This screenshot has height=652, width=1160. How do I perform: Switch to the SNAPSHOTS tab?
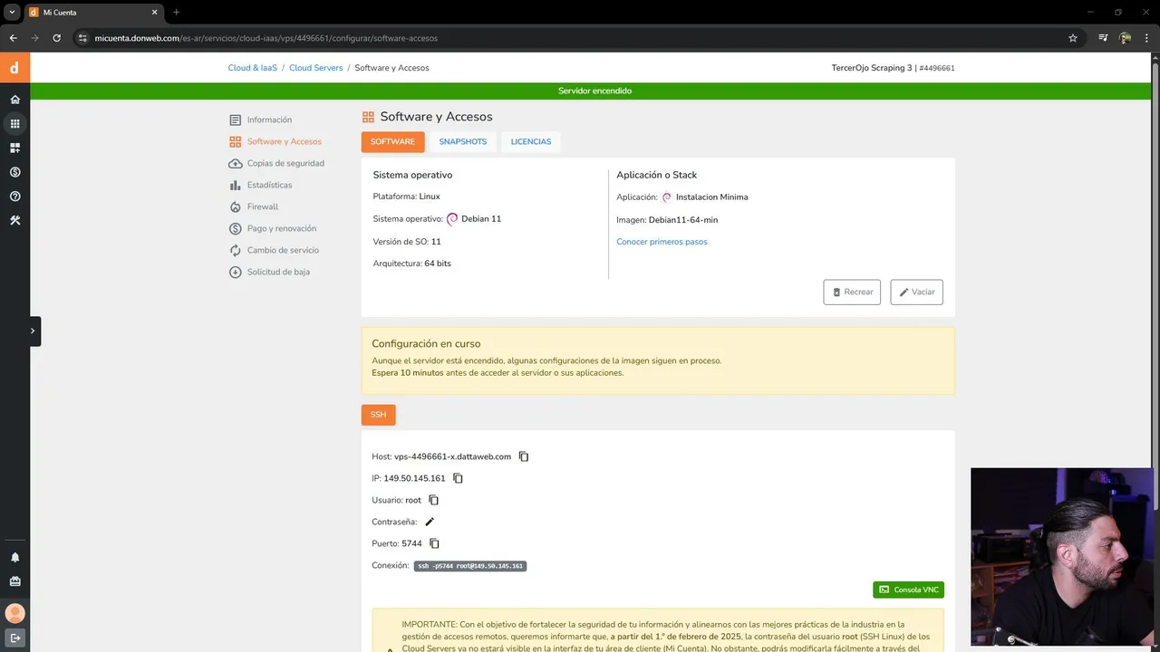[x=463, y=142]
